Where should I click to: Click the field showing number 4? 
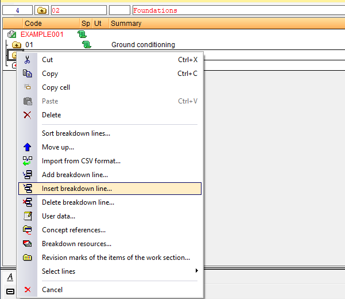coord(18,10)
